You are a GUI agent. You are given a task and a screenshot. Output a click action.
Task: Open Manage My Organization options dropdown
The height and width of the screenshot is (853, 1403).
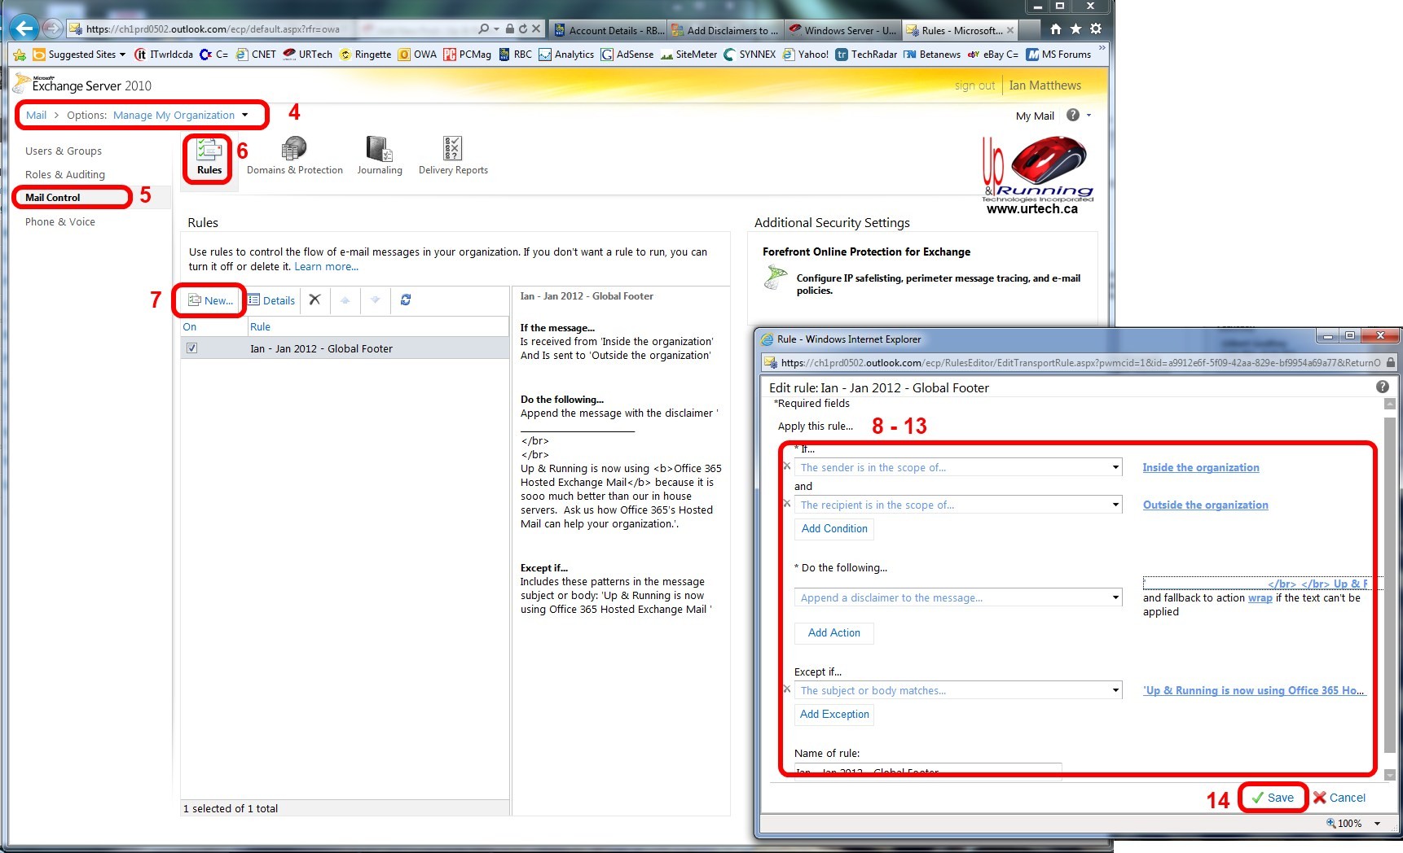coord(244,116)
